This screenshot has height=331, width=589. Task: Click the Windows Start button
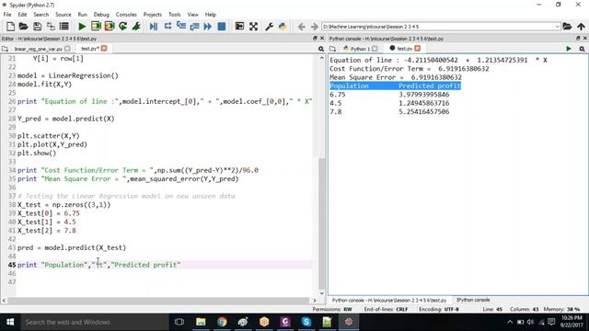click(x=10, y=322)
